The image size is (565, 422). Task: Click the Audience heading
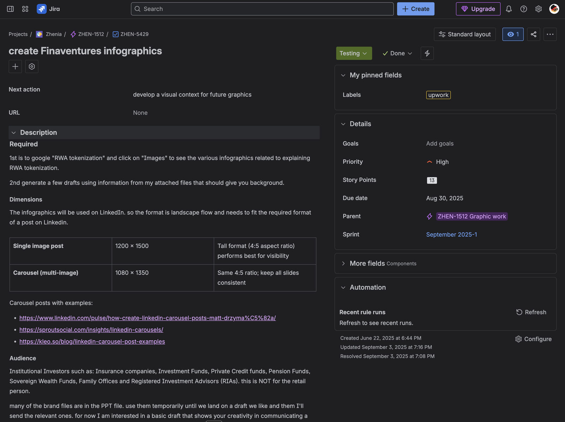pyautogui.click(x=23, y=358)
